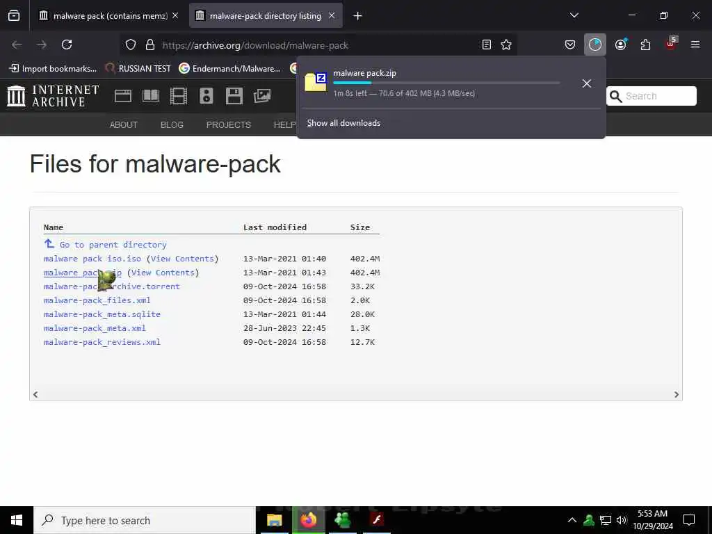This screenshot has height=534, width=712.
Task: Open the Video film icon
Action: pyautogui.click(x=179, y=96)
